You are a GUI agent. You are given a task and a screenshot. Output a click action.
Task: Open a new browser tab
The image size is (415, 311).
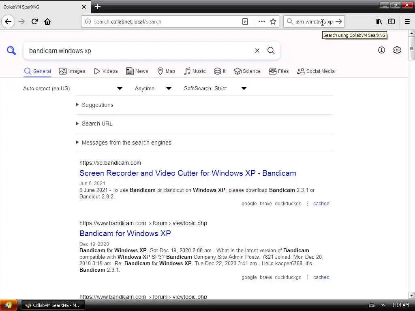[x=97, y=6]
